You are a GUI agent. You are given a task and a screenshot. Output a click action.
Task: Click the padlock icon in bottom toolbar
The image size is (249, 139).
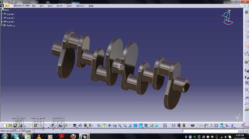coord(184,125)
